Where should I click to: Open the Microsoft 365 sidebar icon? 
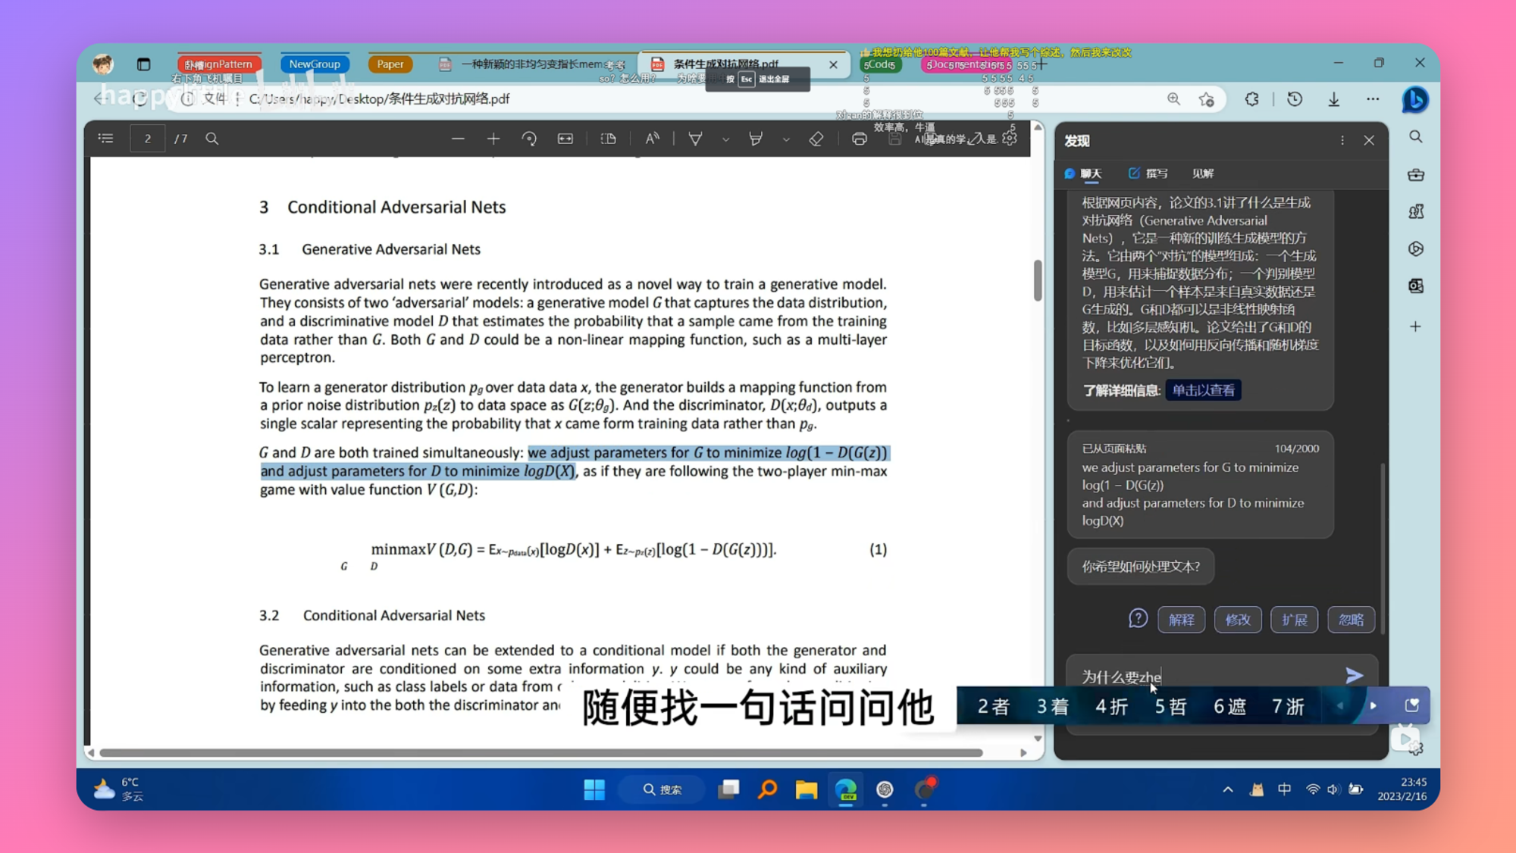1416,248
